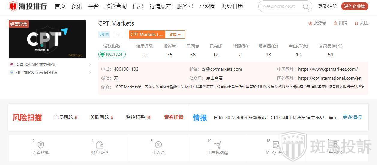Viewport: 377px width, 165px height.
Task: Go to the 财经日历 menu item
Action: (x=232, y=6)
